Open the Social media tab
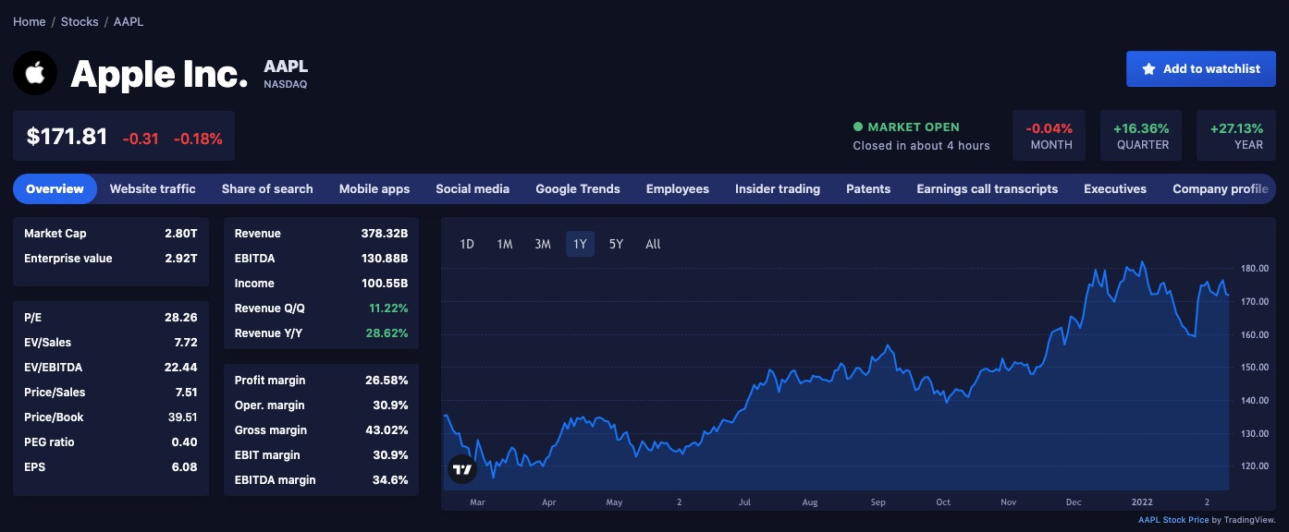 coord(473,188)
